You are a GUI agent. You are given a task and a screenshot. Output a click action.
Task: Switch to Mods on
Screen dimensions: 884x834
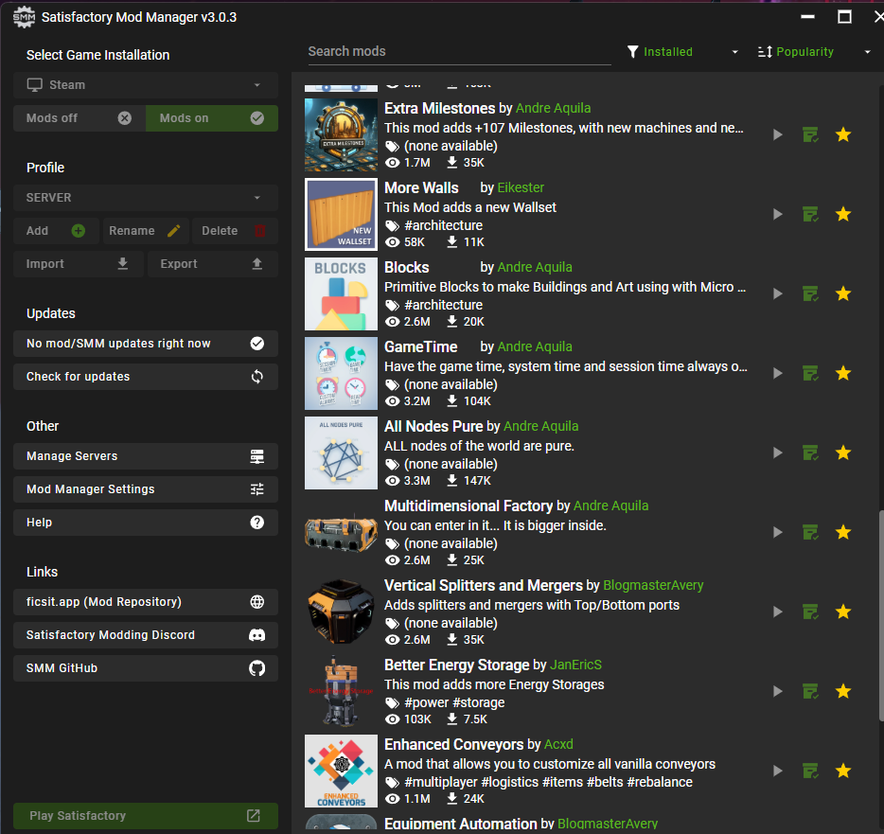tap(212, 118)
